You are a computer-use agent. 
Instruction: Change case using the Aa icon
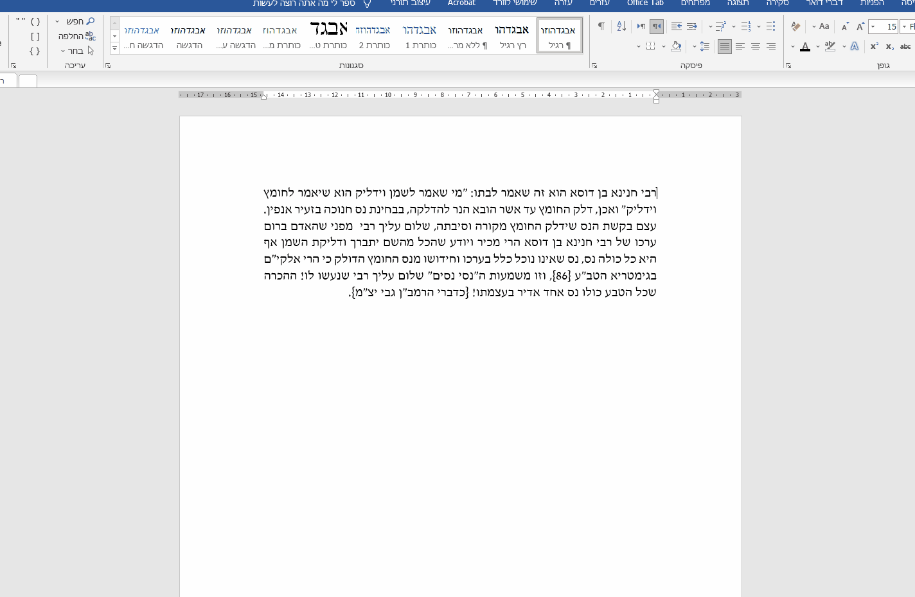[x=824, y=26]
